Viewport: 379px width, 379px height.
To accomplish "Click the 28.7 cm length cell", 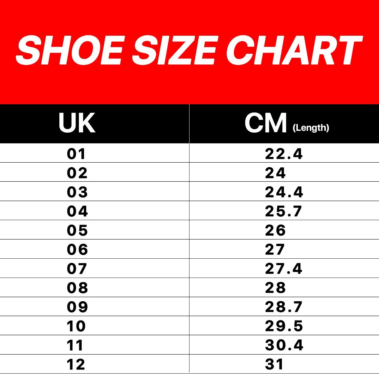I will tap(284, 307).
